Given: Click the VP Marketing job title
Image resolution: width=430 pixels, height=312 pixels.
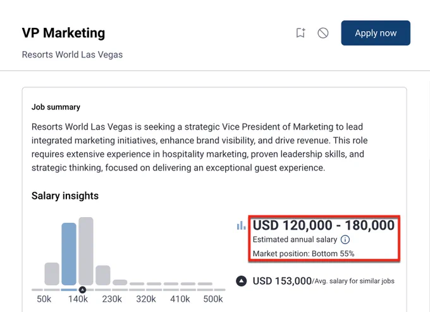Looking at the screenshot, I should pos(63,33).
